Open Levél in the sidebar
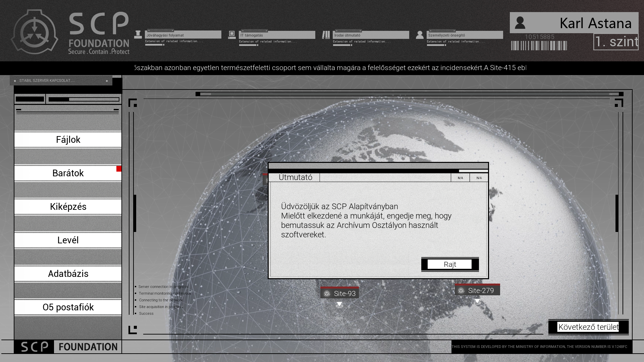Image resolution: width=644 pixels, height=362 pixels. pos(68,240)
